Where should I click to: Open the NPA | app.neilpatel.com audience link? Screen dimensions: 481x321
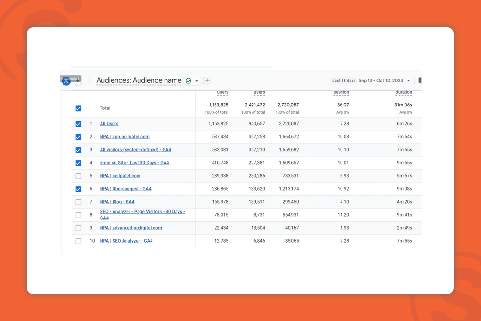pos(125,137)
